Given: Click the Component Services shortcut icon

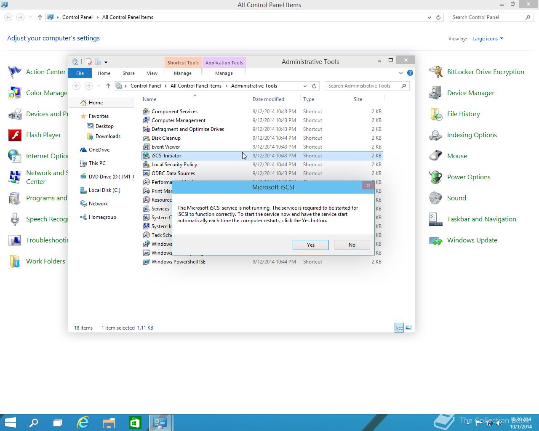Looking at the screenshot, I should pos(146,112).
